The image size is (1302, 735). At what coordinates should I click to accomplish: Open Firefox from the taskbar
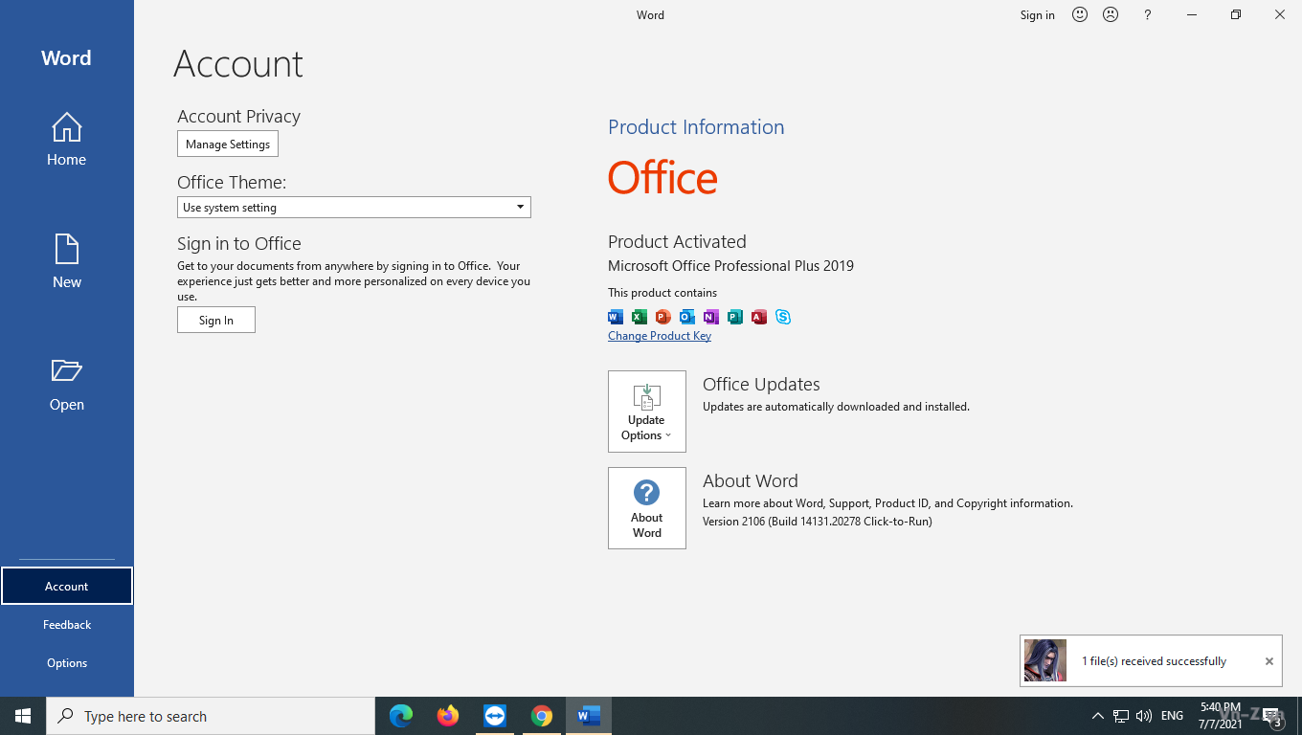pos(448,716)
